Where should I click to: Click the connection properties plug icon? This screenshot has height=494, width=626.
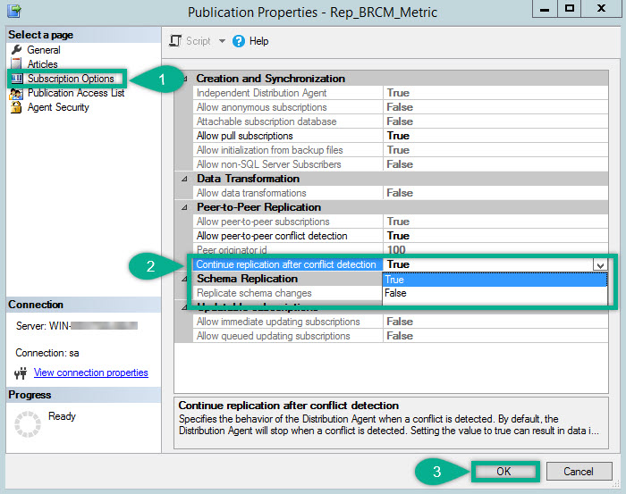[x=21, y=373]
